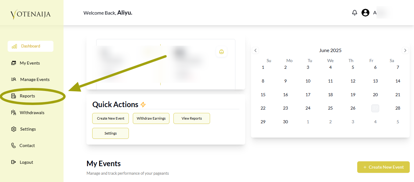Click the Settings quick action button
This screenshot has height=182, width=414.
(x=111, y=133)
